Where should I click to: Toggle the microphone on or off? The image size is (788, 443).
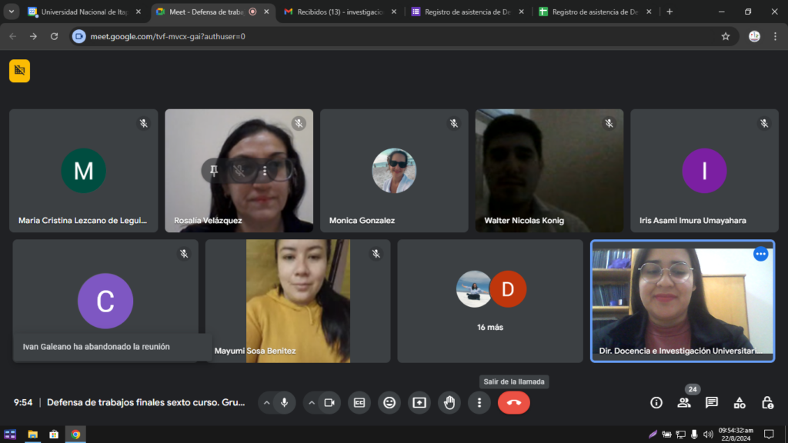click(285, 402)
